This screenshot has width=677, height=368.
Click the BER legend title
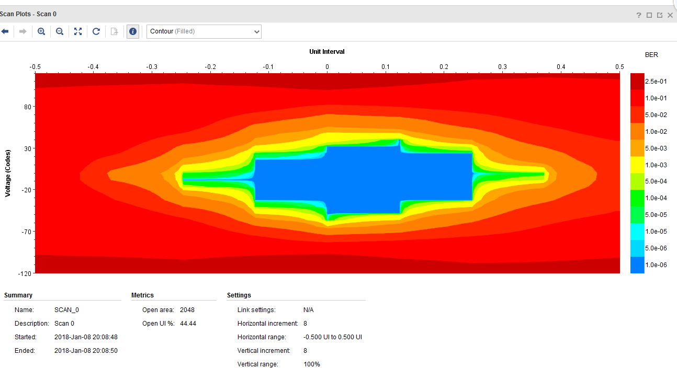pos(651,54)
